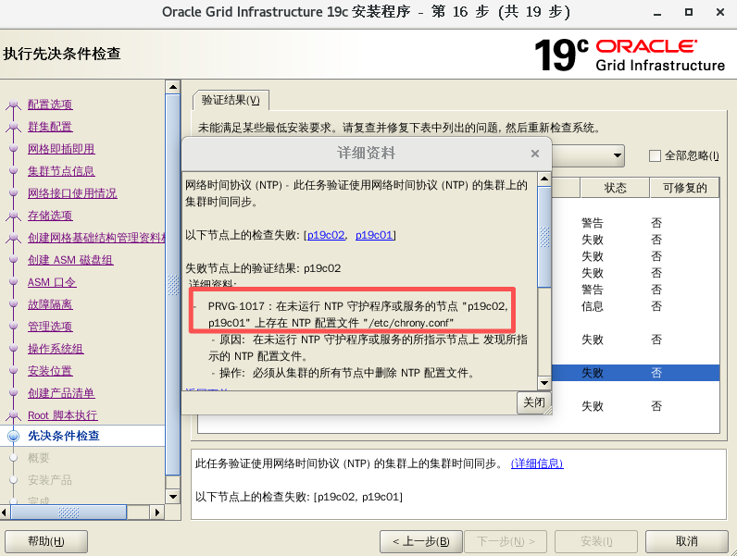
Task: Click scroll-down arrow of the steps sidebar
Action: click(173, 496)
